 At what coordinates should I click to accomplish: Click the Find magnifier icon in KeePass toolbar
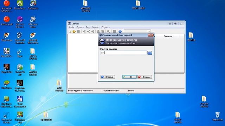pyautogui.click(x=108, y=31)
